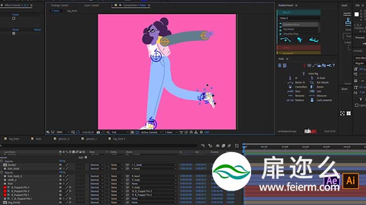Toggle visibility of hair_back layer

tap(60, 169)
